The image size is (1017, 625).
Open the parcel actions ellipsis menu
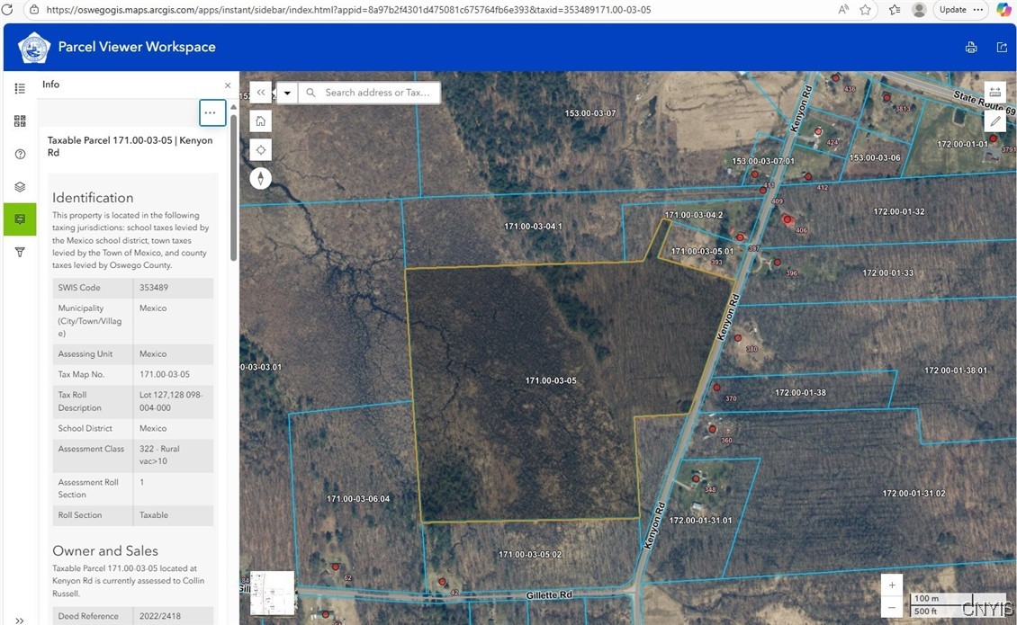click(210, 112)
